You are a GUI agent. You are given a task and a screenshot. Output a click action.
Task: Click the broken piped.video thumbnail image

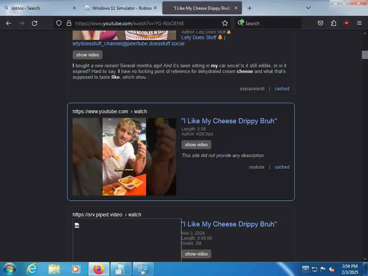[x=127, y=240]
